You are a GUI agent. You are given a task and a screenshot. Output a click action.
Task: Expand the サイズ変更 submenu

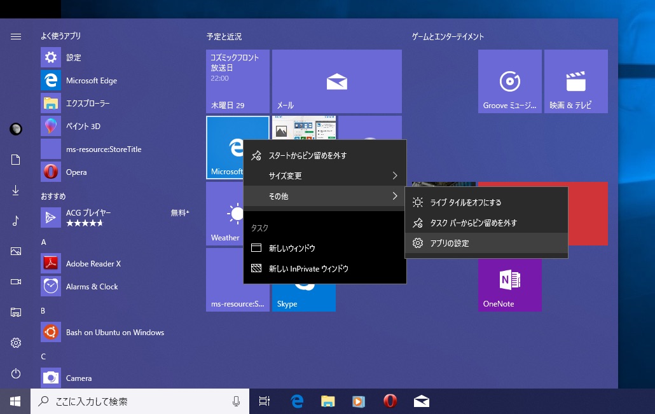pos(324,176)
